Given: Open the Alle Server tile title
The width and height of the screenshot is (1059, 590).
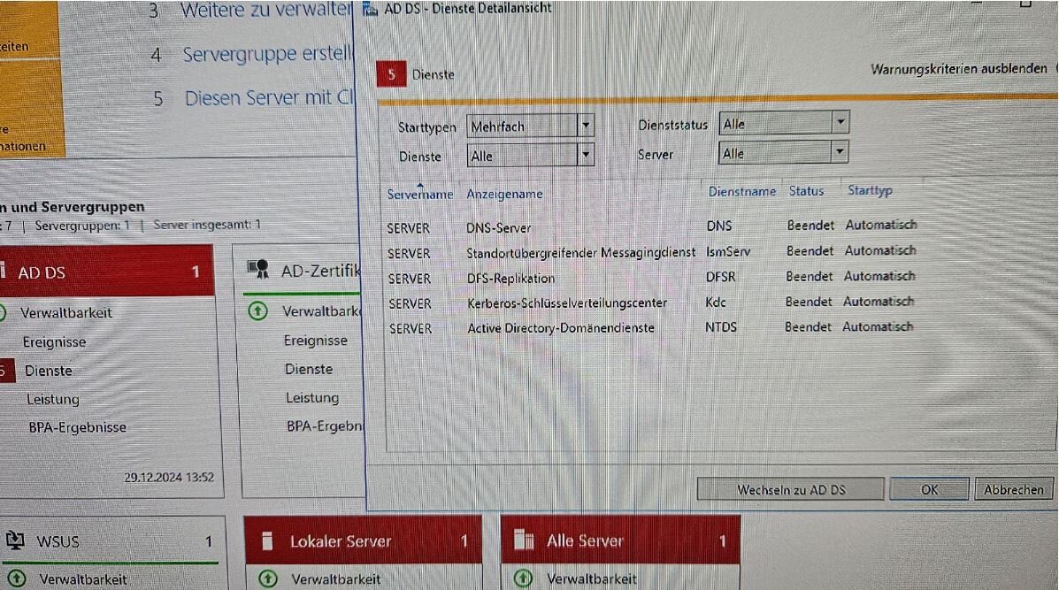Looking at the screenshot, I should coord(585,540).
